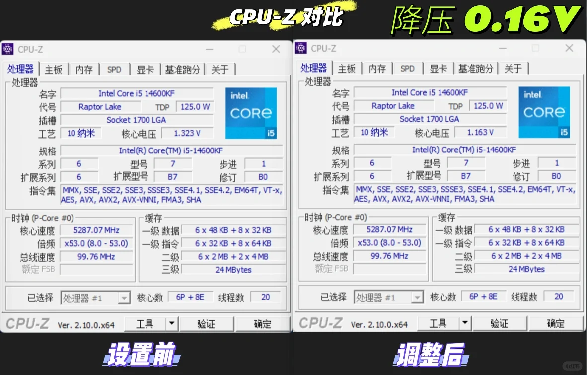Open 主板 tab in right CPU-Z window

[x=347, y=69]
